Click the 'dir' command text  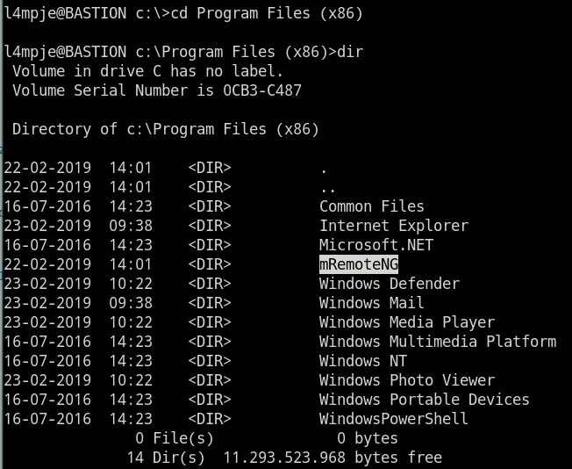(x=350, y=52)
